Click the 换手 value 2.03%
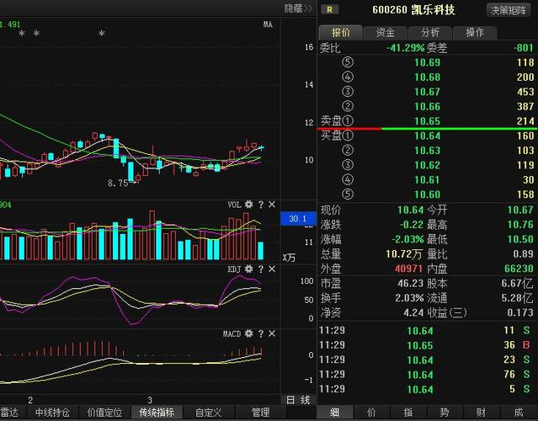The height and width of the screenshot is (421, 538). [409, 298]
